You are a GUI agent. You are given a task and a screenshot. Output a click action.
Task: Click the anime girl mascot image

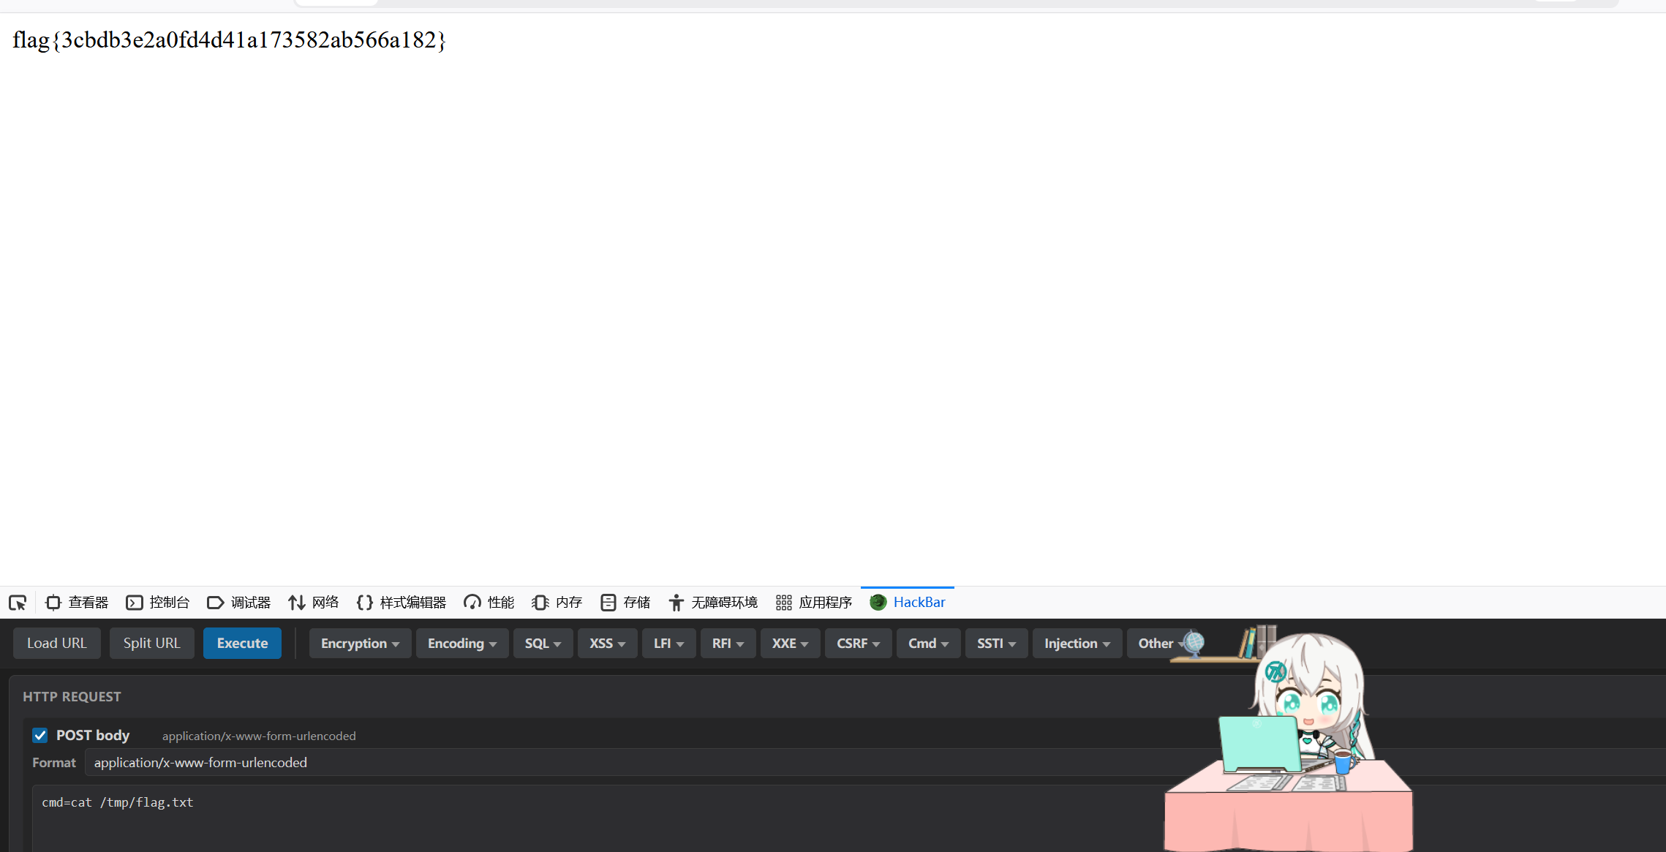pyautogui.click(x=1289, y=739)
